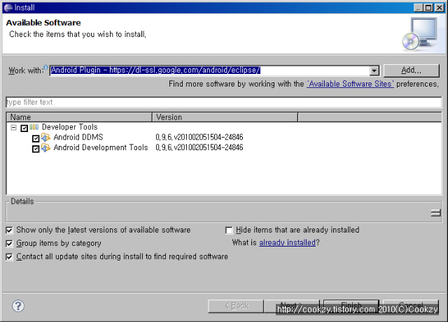This screenshot has width=448, height=322.
Task: Close the Install window
Action: coord(439,8)
